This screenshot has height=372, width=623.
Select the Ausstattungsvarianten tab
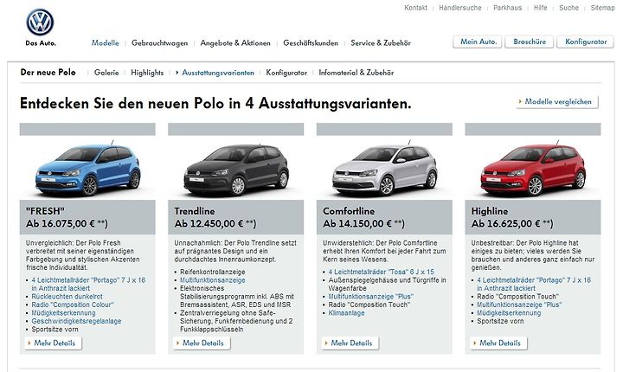(218, 73)
